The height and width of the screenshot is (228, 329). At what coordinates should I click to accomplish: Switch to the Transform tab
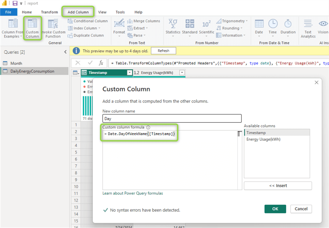click(x=49, y=12)
